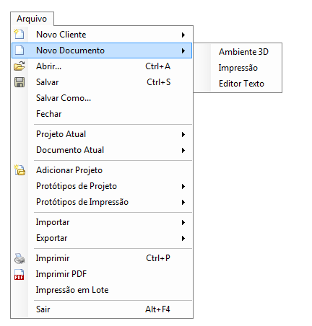Screen dimensions: 312x326
Task: Expand the Exportar submenu arrow
Action: point(183,238)
